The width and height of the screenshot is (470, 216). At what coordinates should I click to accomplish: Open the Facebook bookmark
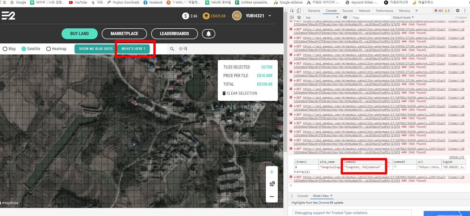click(x=153, y=3)
